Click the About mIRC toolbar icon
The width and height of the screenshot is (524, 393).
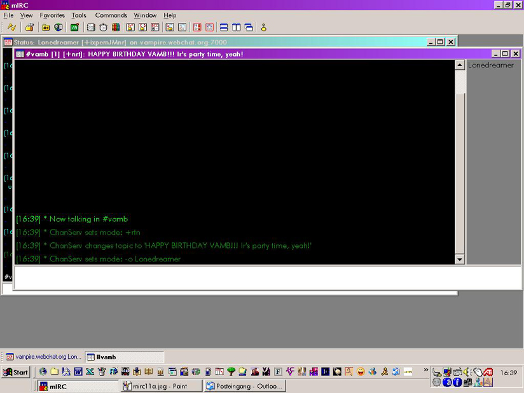[264, 27]
